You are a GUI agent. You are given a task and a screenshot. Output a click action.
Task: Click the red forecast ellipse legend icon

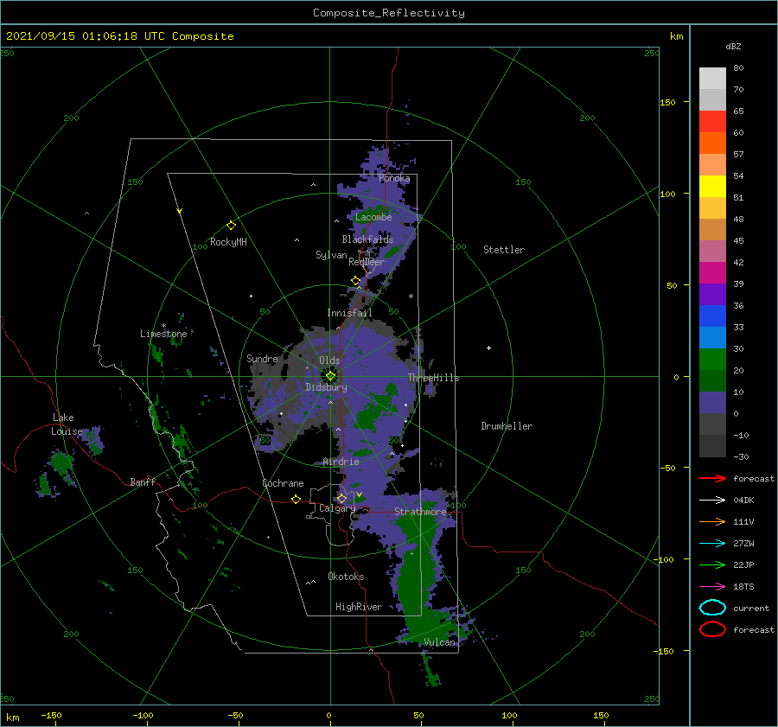712,629
